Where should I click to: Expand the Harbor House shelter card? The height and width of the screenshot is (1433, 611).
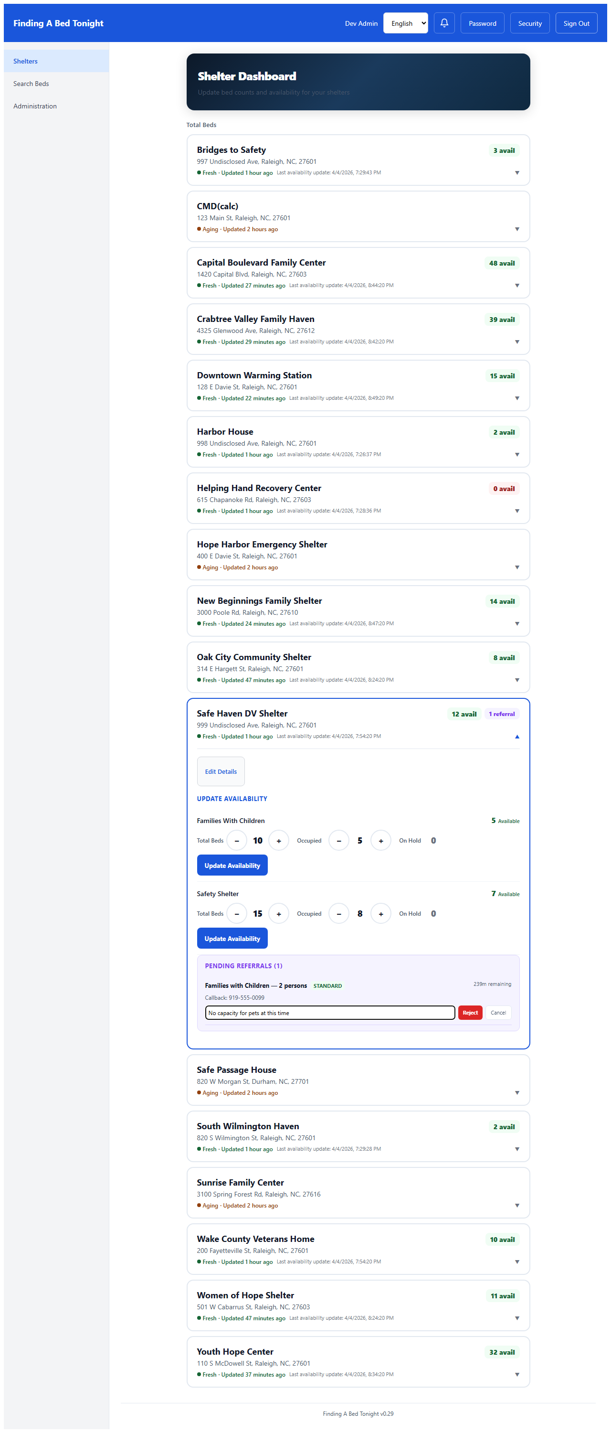coord(517,454)
